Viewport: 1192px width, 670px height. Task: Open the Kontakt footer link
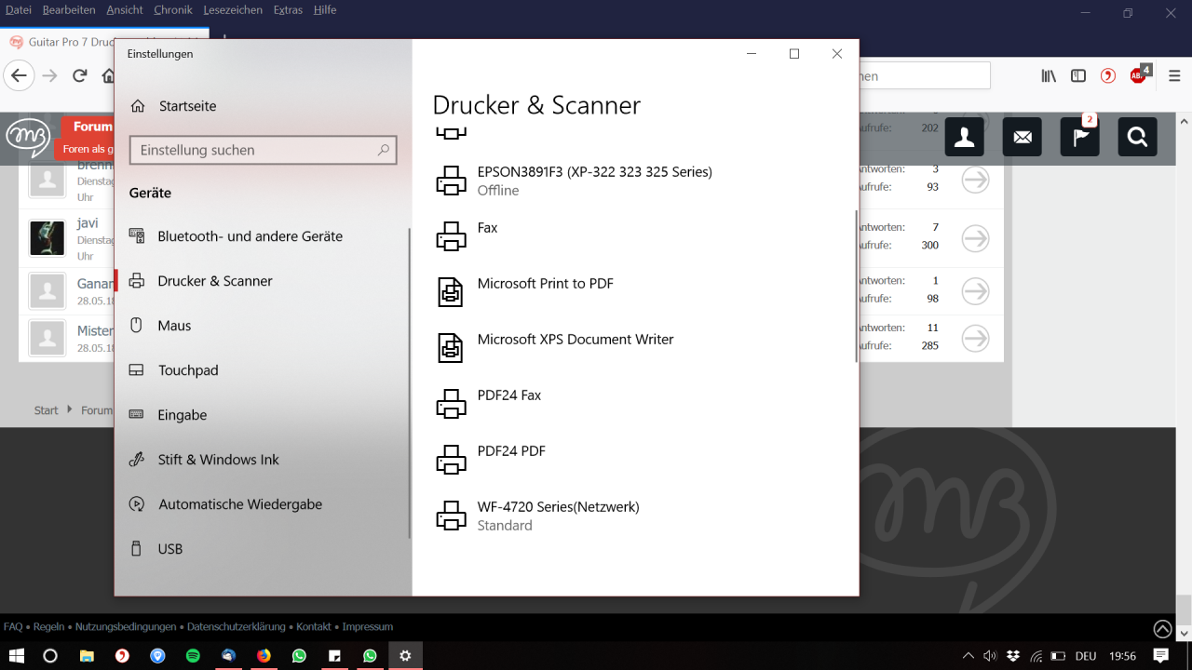(314, 627)
